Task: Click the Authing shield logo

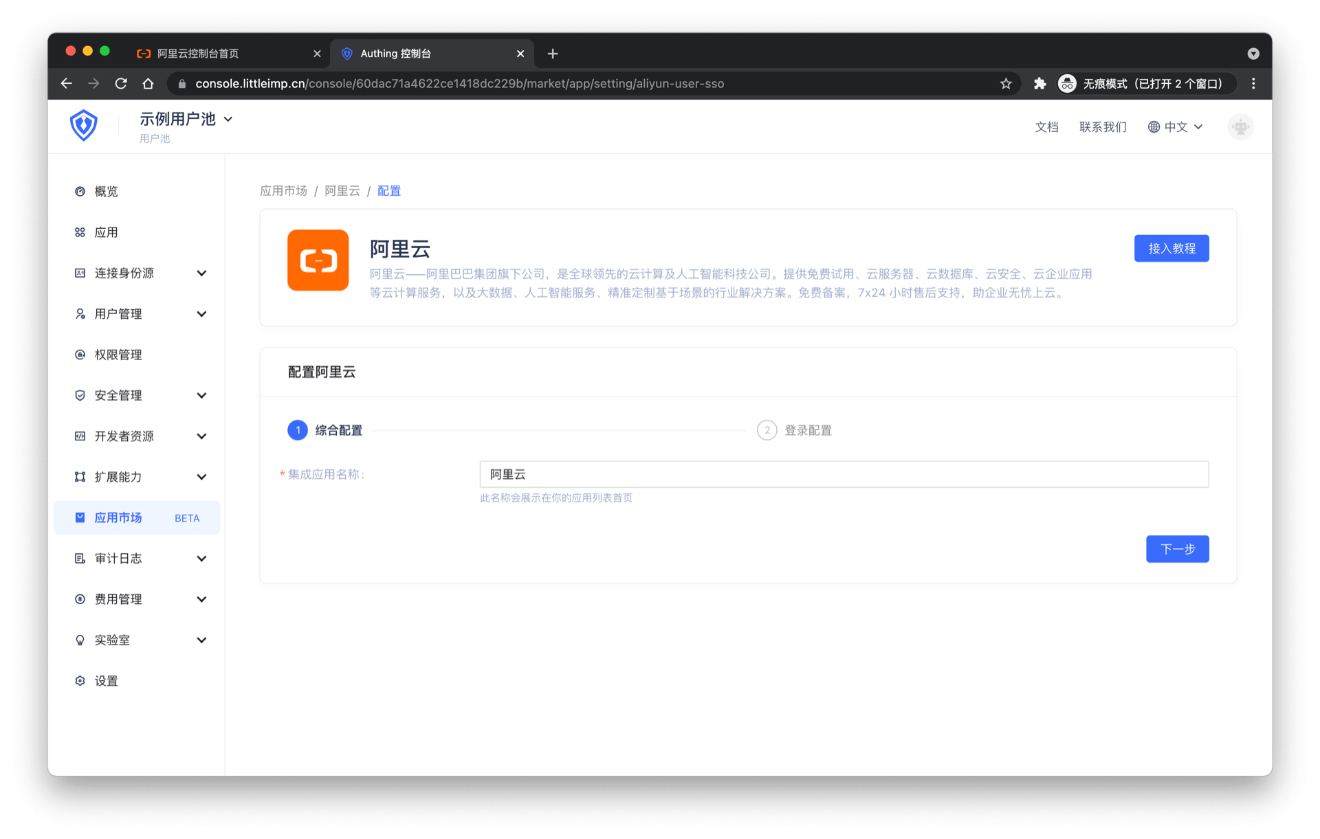Action: click(83, 126)
